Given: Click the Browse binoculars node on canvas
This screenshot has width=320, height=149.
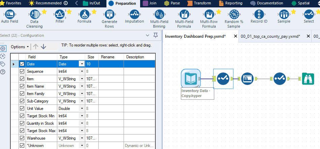Looking at the screenshot, I should tap(308, 79).
